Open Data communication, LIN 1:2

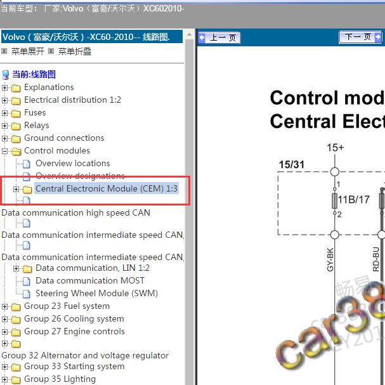(93, 268)
